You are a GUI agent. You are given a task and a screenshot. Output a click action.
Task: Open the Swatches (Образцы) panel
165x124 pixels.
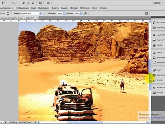159,75
